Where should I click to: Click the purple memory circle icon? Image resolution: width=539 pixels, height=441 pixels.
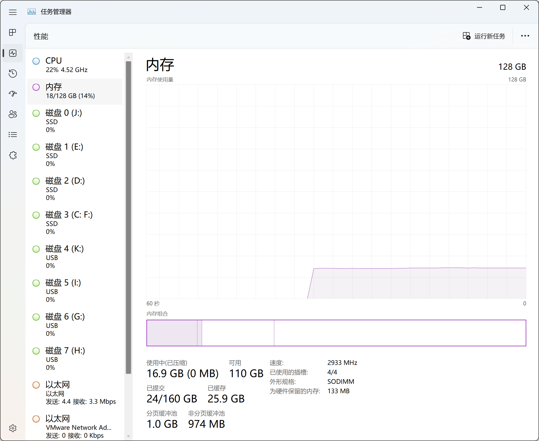(36, 87)
